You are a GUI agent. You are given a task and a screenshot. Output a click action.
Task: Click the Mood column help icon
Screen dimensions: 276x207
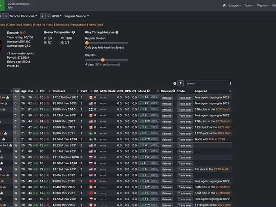click(x=148, y=91)
